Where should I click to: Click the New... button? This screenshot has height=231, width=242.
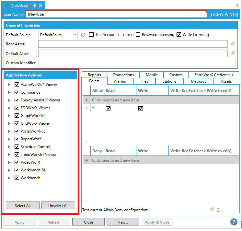pos(123,222)
